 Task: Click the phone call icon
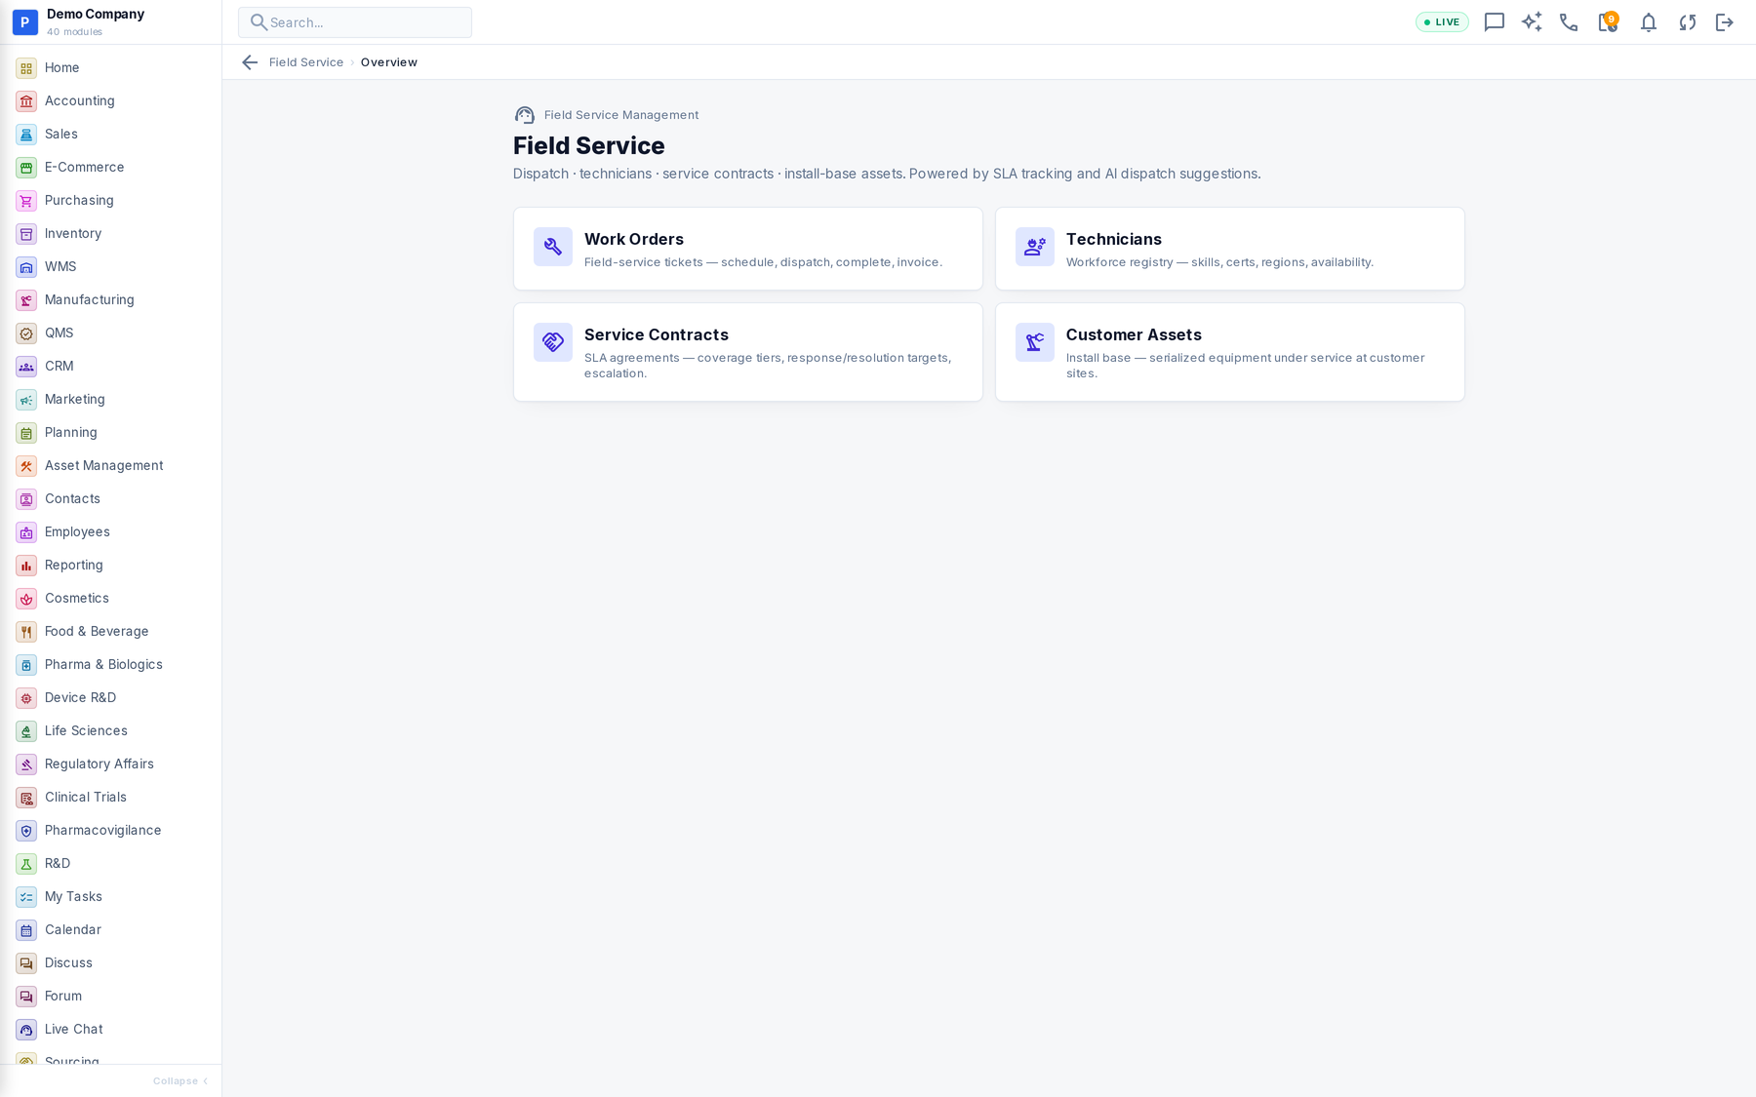click(x=1569, y=22)
